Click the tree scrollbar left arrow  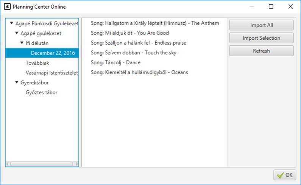click(x=8, y=164)
